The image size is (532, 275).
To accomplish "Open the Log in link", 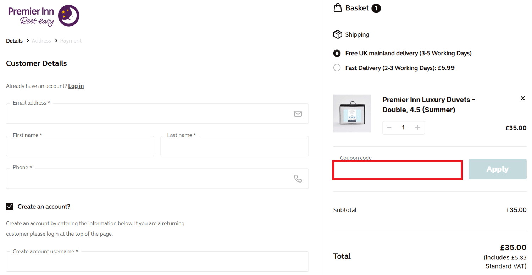I will pyautogui.click(x=76, y=86).
